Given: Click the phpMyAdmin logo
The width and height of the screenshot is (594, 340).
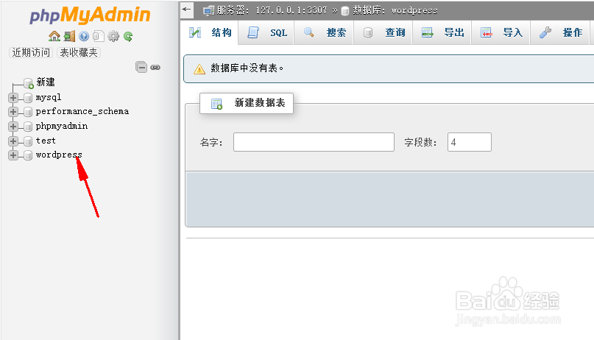Looking at the screenshot, I should click(90, 15).
